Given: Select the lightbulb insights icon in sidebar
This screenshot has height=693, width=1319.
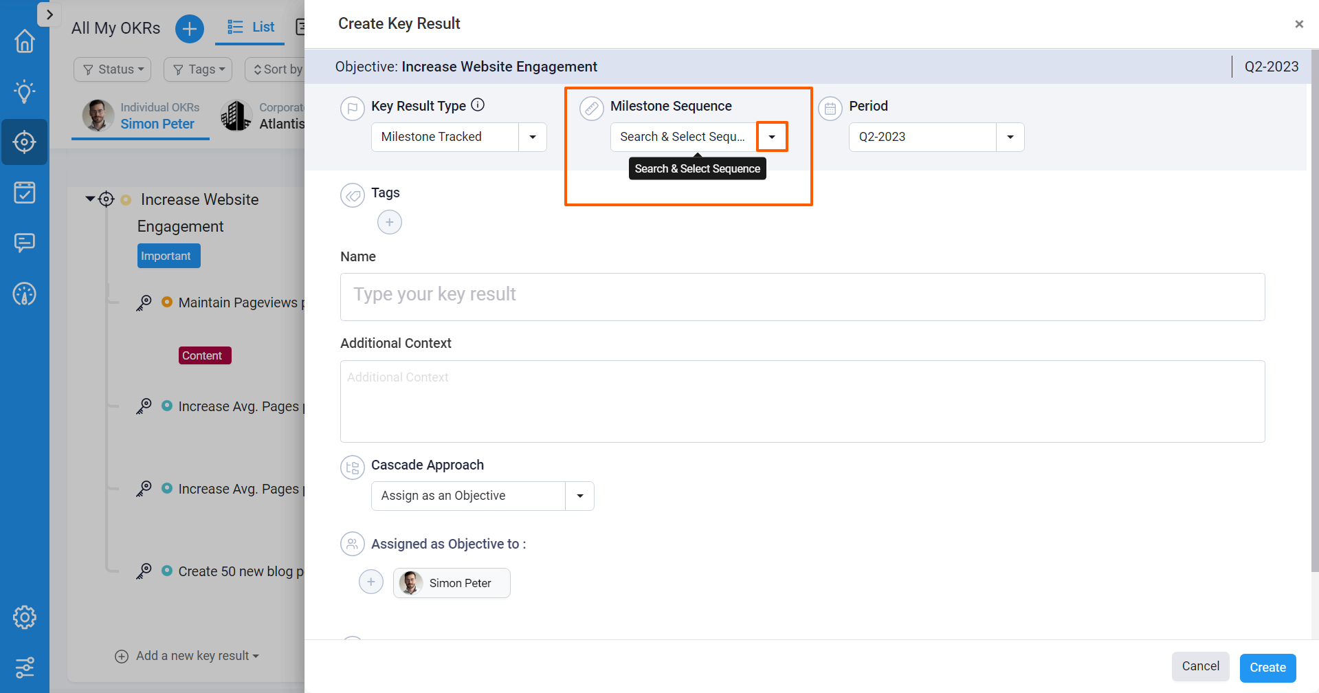Looking at the screenshot, I should [x=25, y=91].
